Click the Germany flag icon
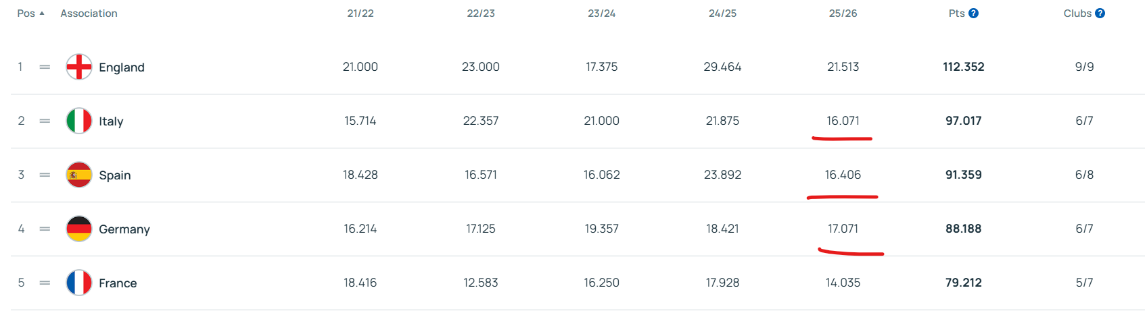This screenshot has width=1147, height=315. [79, 229]
